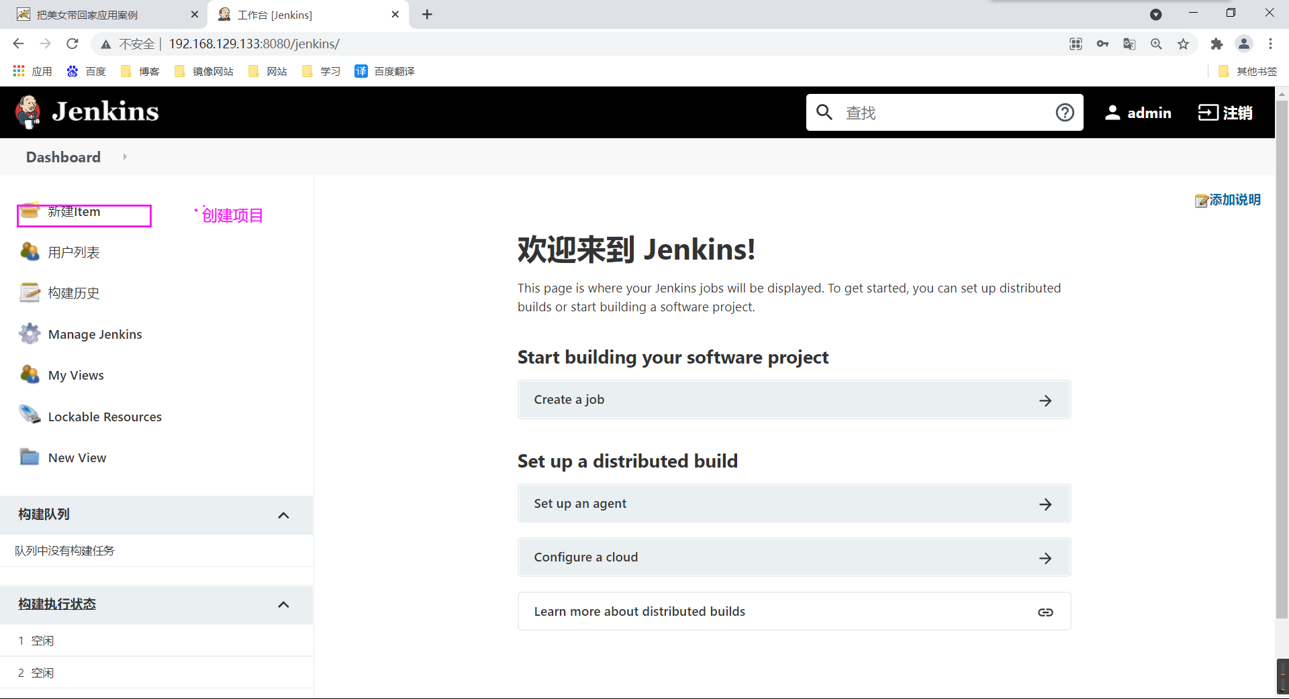Image resolution: width=1289 pixels, height=699 pixels.
Task: Open the 网站 bookmark folder
Action: [x=268, y=71]
